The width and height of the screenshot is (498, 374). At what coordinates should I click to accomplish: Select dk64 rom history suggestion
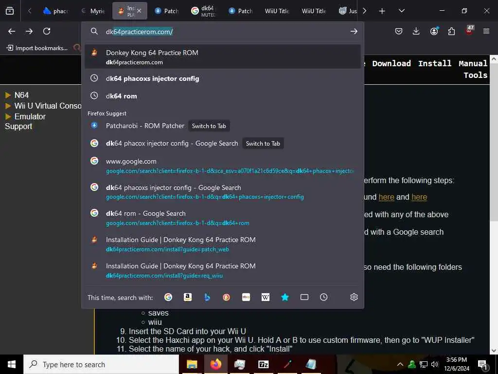tap(223, 96)
